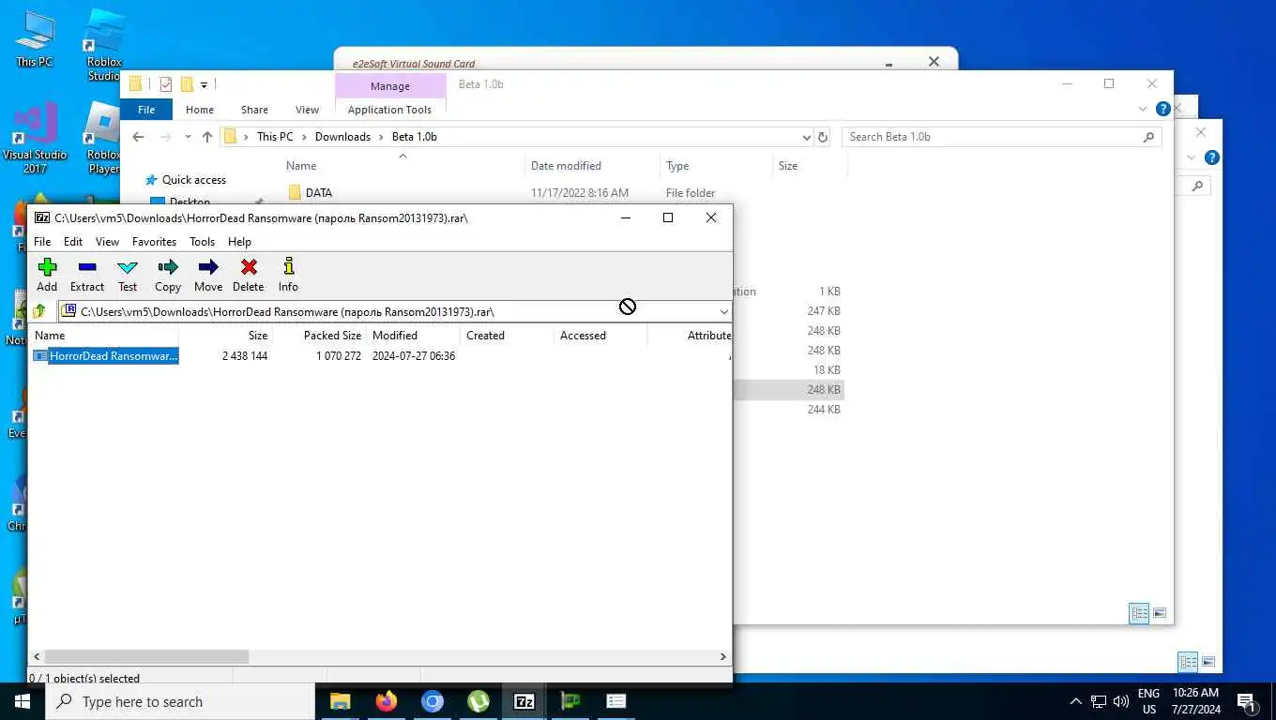Click This PC in Explorer breadcrumb
The image size is (1276, 720).
pos(275,137)
